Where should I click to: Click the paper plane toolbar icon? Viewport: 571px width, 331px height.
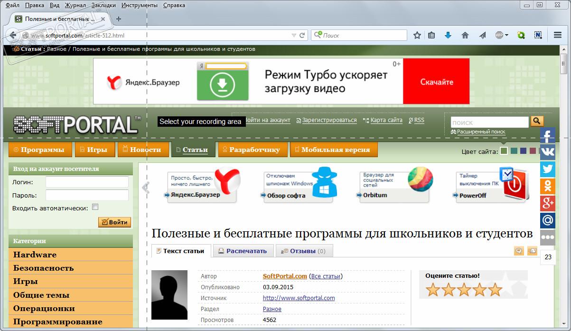[x=483, y=35]
